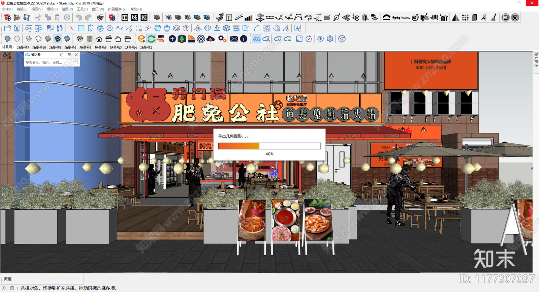Click the Undo arrow icon

pos(79,18)
